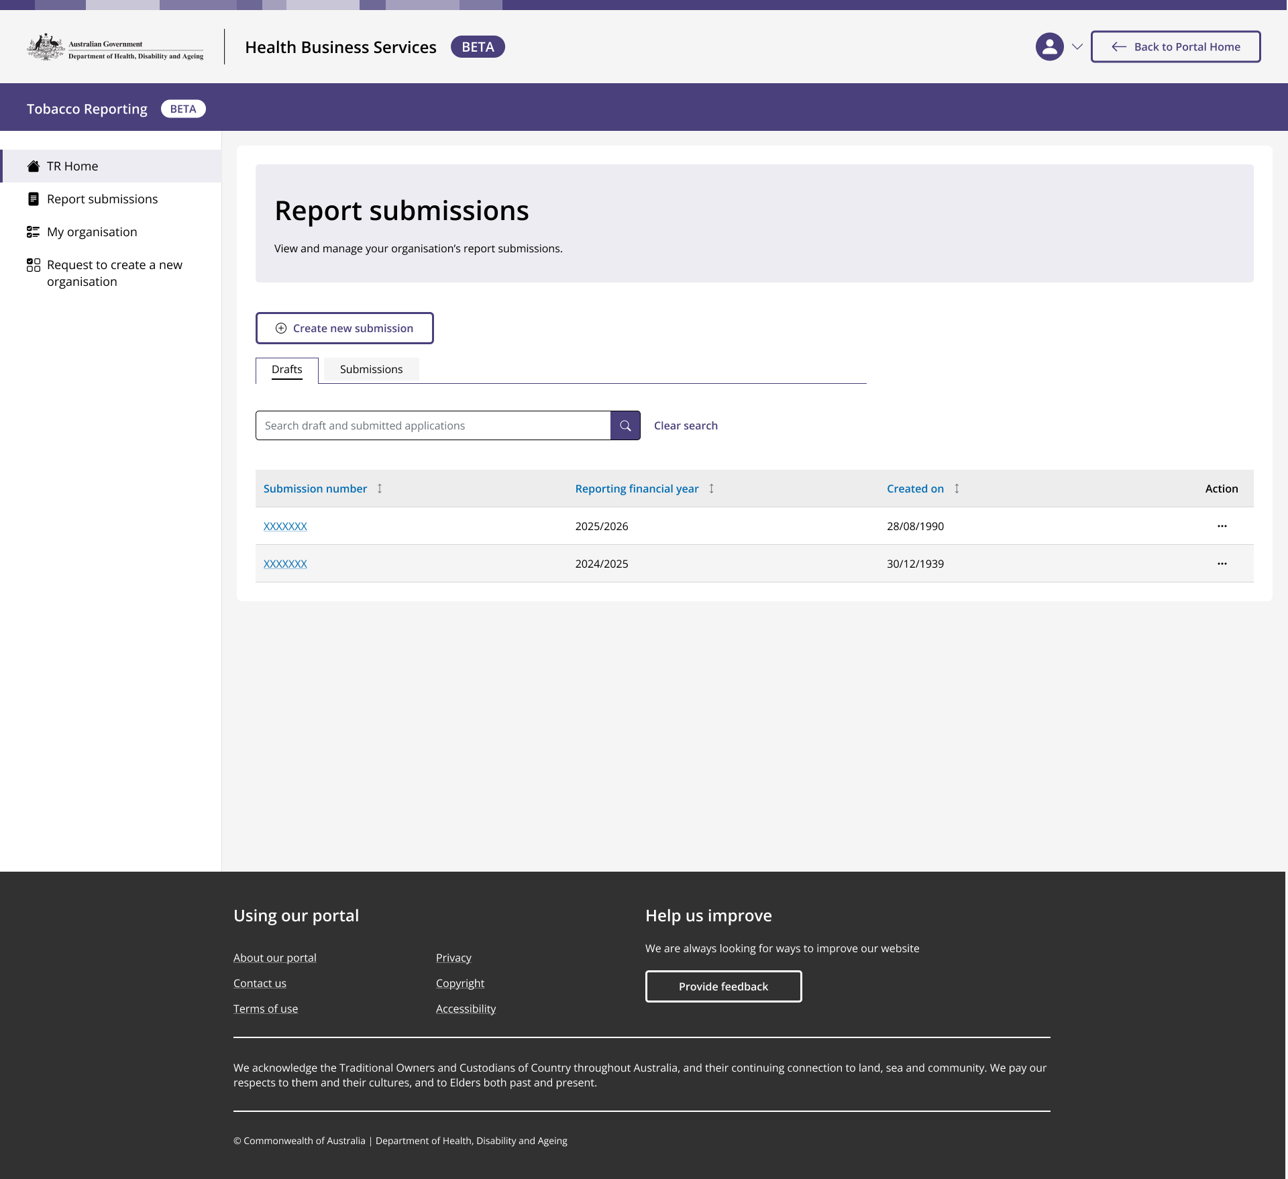Open action menu for 2025/2026 row
Screen dimensions: 1288x1179
[1222, 526]
